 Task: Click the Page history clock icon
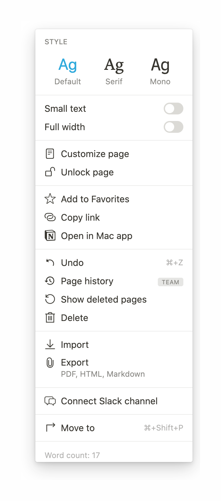coord(50,281)
